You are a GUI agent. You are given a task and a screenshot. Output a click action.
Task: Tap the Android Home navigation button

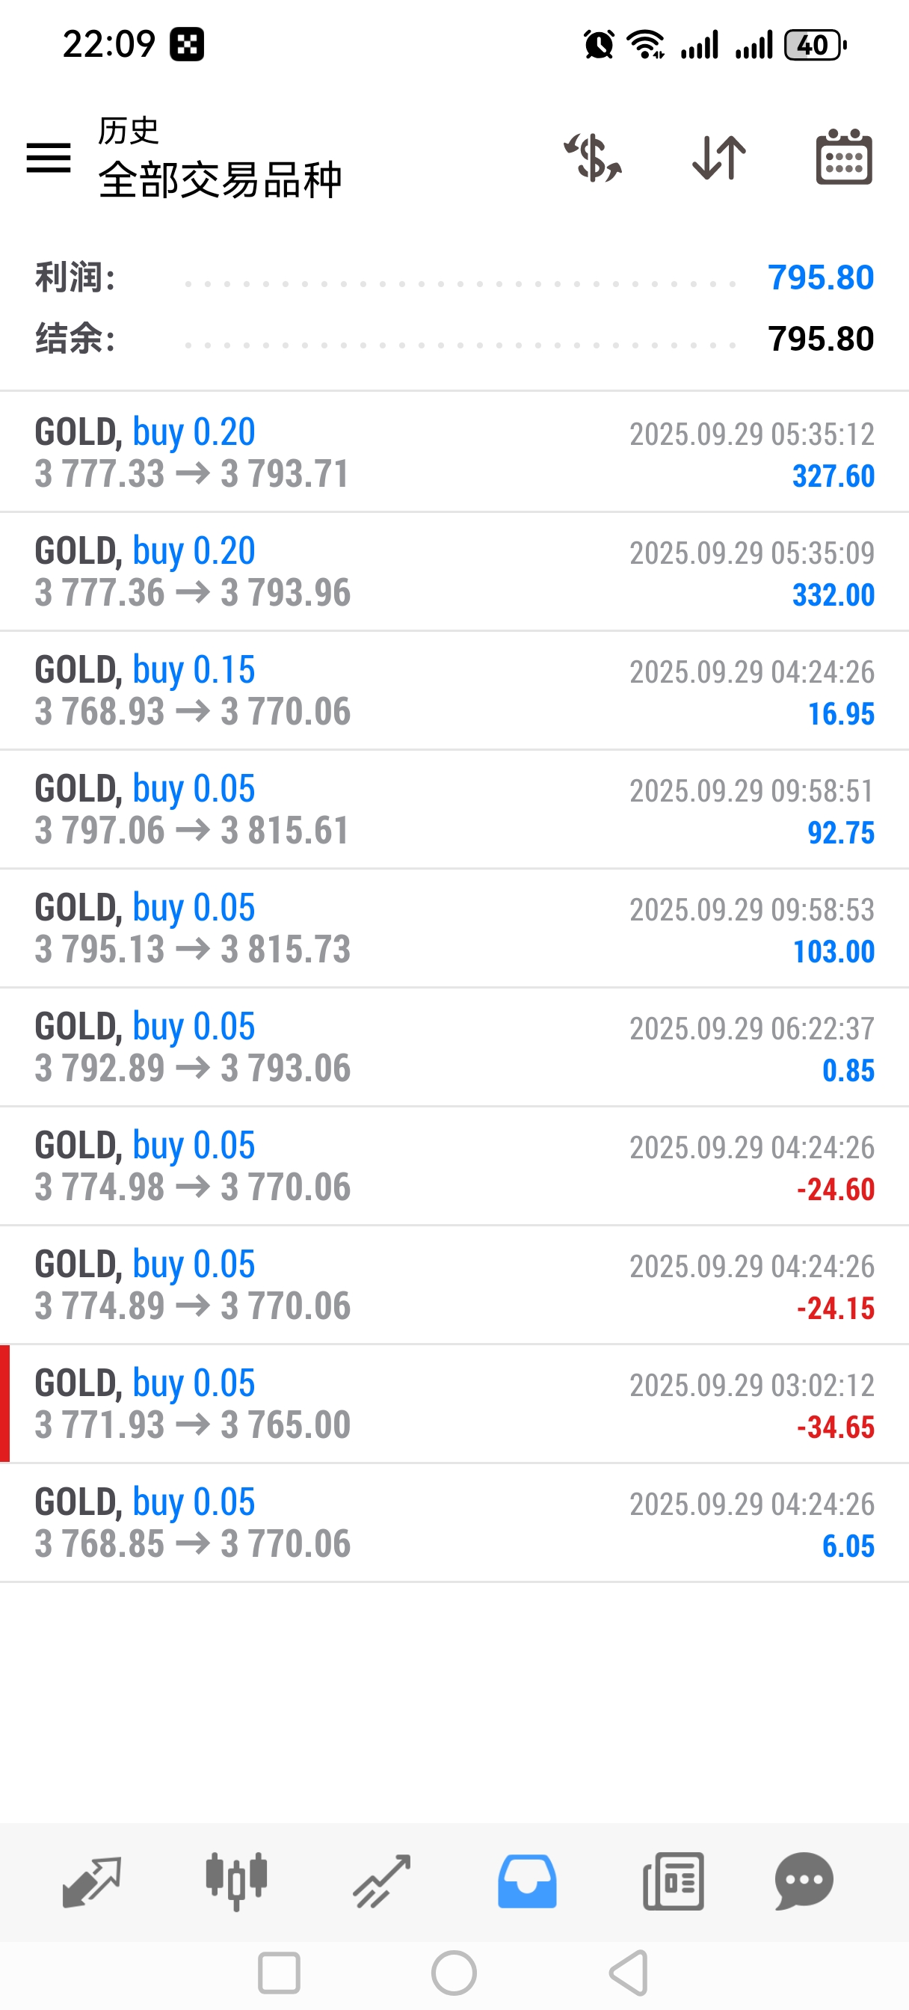[454, 1973]
